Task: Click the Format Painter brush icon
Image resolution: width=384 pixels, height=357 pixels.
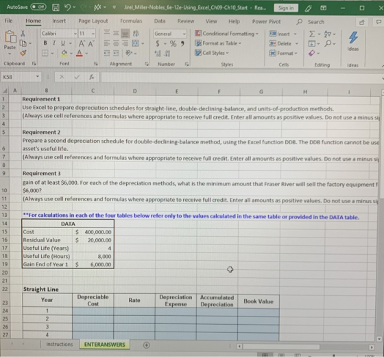Action: point(23,53)
